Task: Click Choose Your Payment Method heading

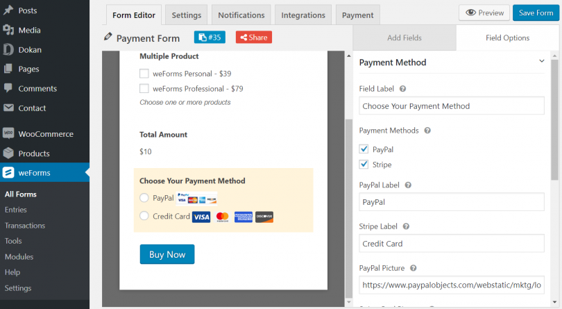Action: pos(192,181)
